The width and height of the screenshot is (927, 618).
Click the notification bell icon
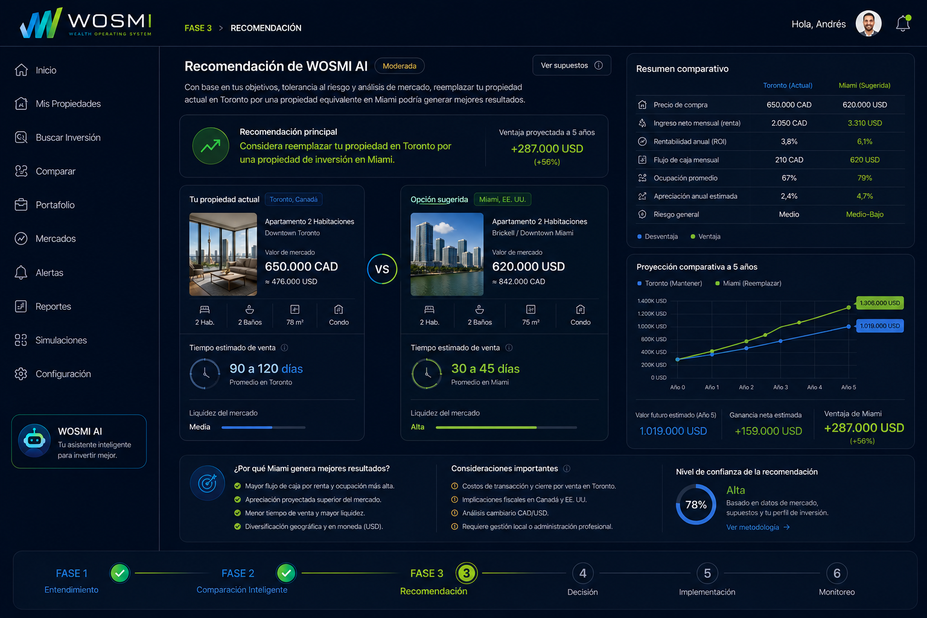903,24
